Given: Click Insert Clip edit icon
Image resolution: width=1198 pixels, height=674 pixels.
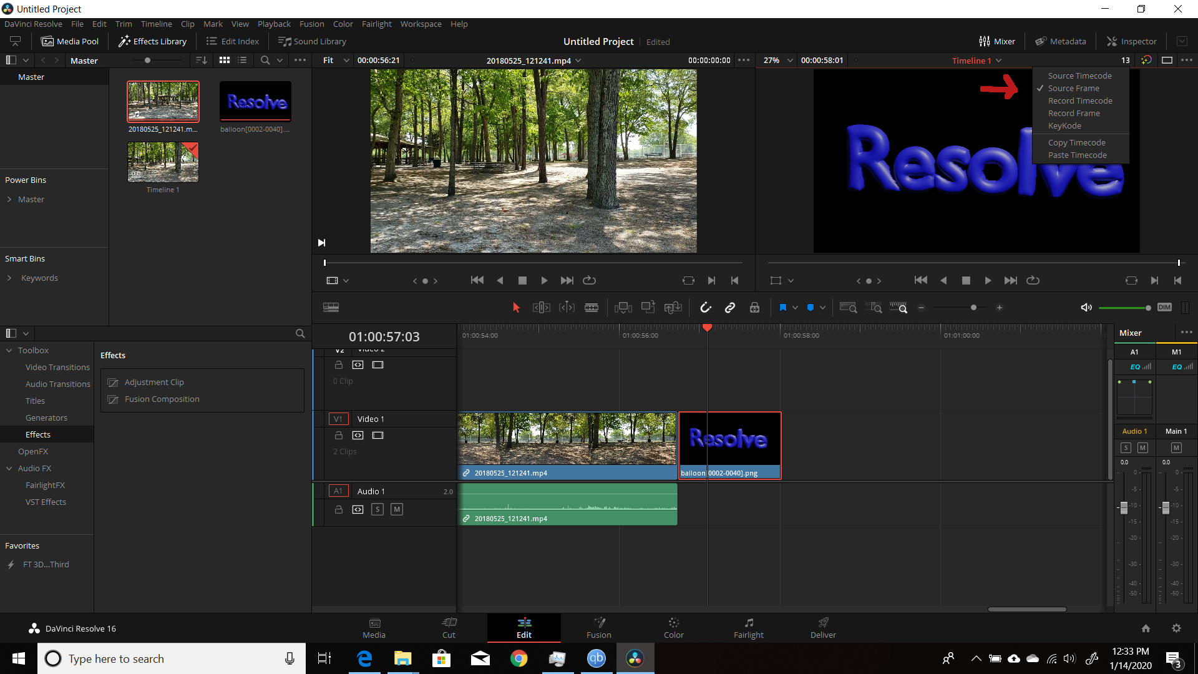Looking at the screenshot, I should (x=623, y=308).
